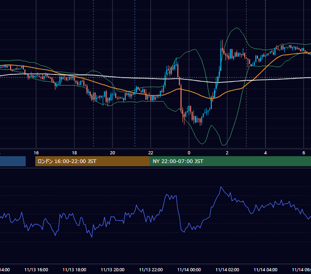Screen dimensions: 311x274
Task: Click the ロンドン 16:00-22:00 JST session bar
Action: pyautogui.click(x=92, y=161)
